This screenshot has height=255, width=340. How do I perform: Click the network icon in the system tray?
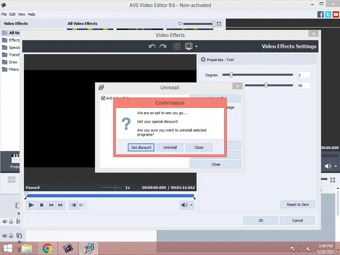tap(301, 249)
